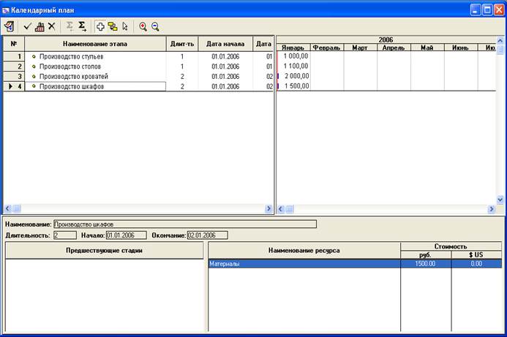
Task: Select the Материалы resource row
Action: pyautogui.click(x=355, y=264)
